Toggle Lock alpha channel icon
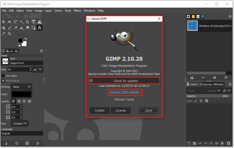The width and height of the screenshot is (234, 148). [207, 101]
